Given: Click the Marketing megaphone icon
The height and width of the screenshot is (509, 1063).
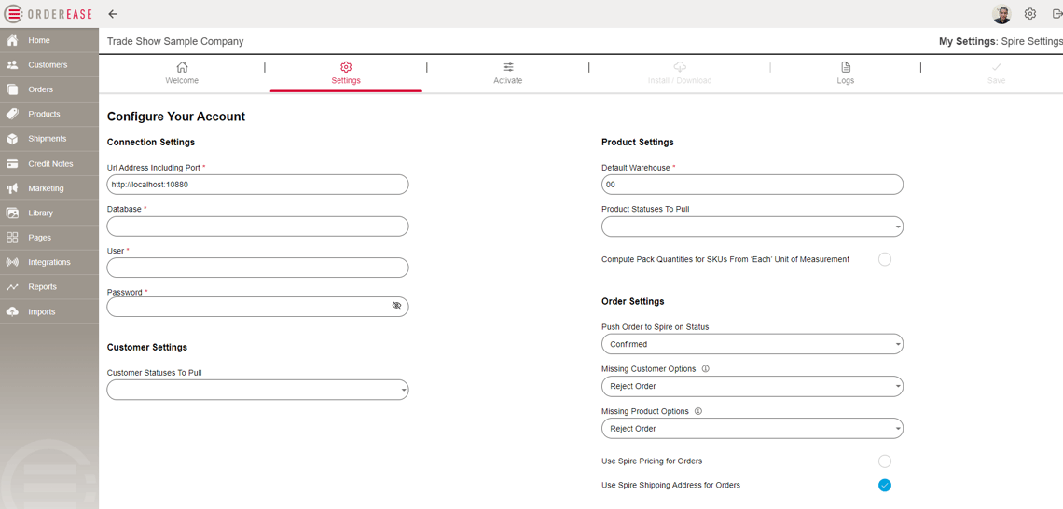Looking at the screenshot, I should tap(12, 188).
